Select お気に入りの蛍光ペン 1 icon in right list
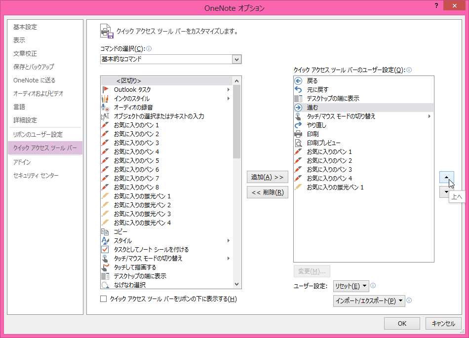The width and height of the screenshot is (469, 338). (x=298, y=187)
